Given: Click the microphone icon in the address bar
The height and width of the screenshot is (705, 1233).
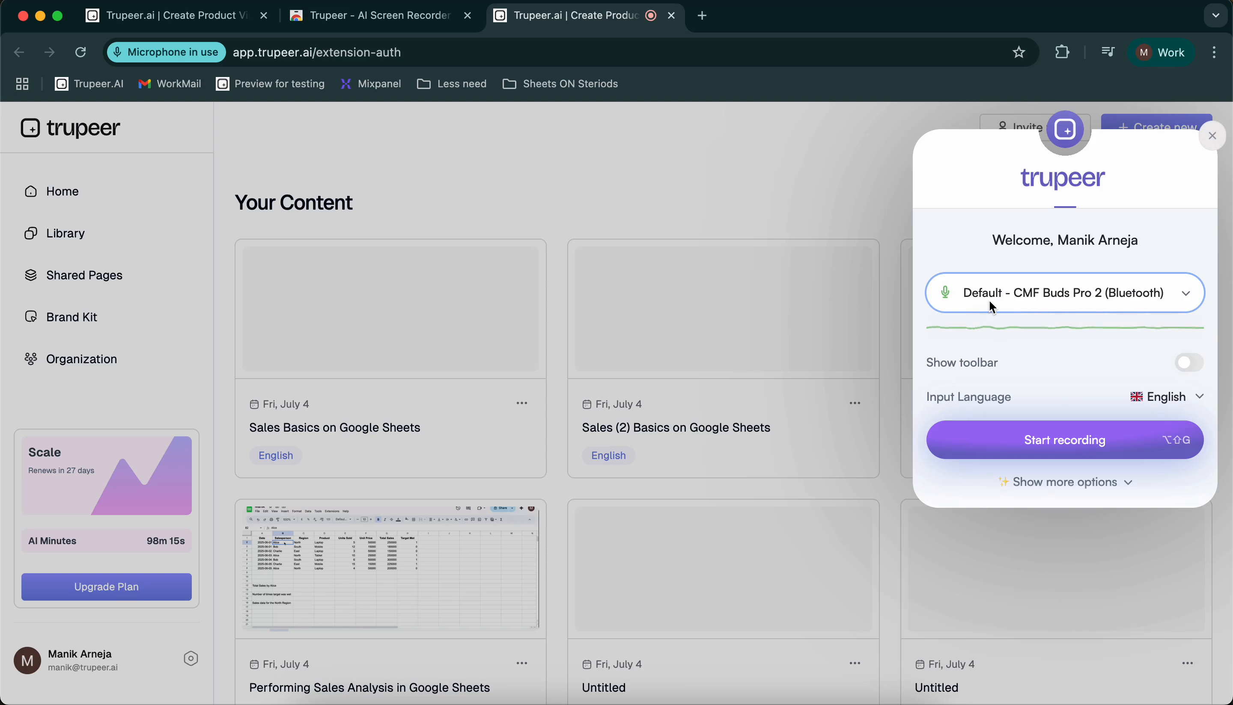Looking at the screenshot, I should 117,52.
